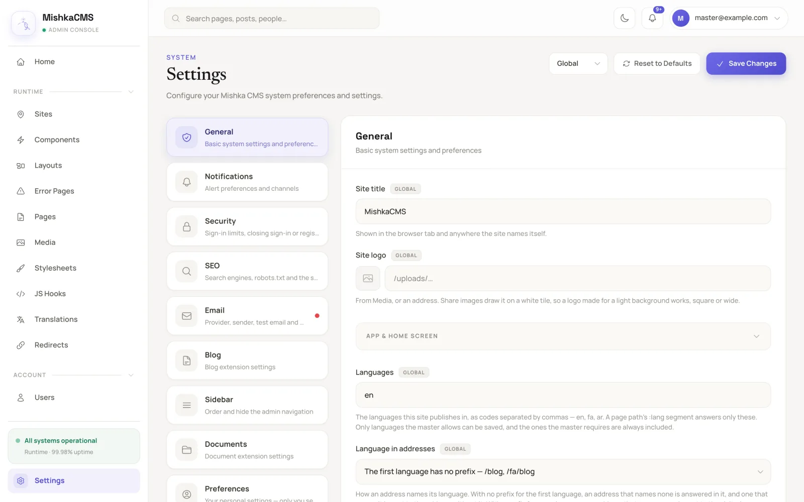Viewport: 804px width, 502px height.
Task: Click the Users person icon
Action: (21, 398)
